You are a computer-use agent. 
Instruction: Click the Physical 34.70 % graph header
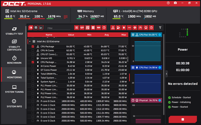click(x=146, y=100)
